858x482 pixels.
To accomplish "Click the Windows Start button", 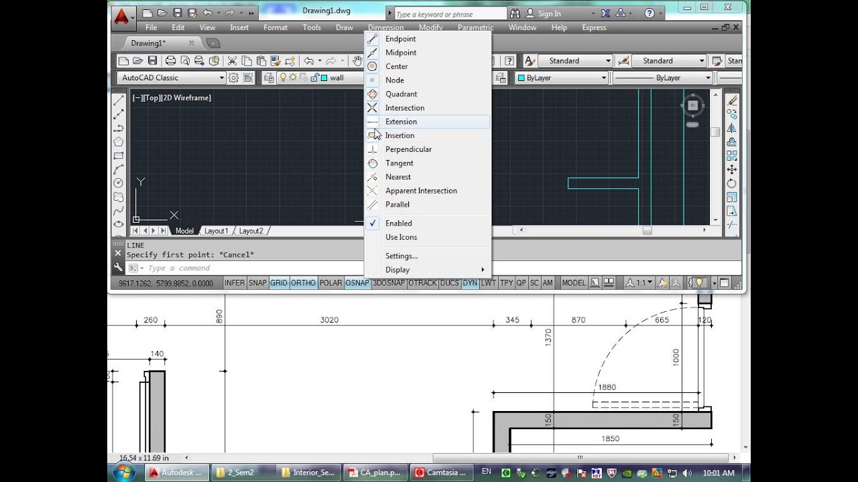I will click(123, 473).
